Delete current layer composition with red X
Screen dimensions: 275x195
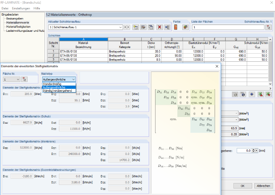click(x=160, y=27)
